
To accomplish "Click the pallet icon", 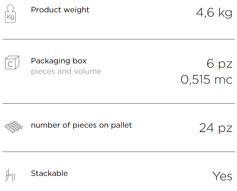I will [14, 127].
